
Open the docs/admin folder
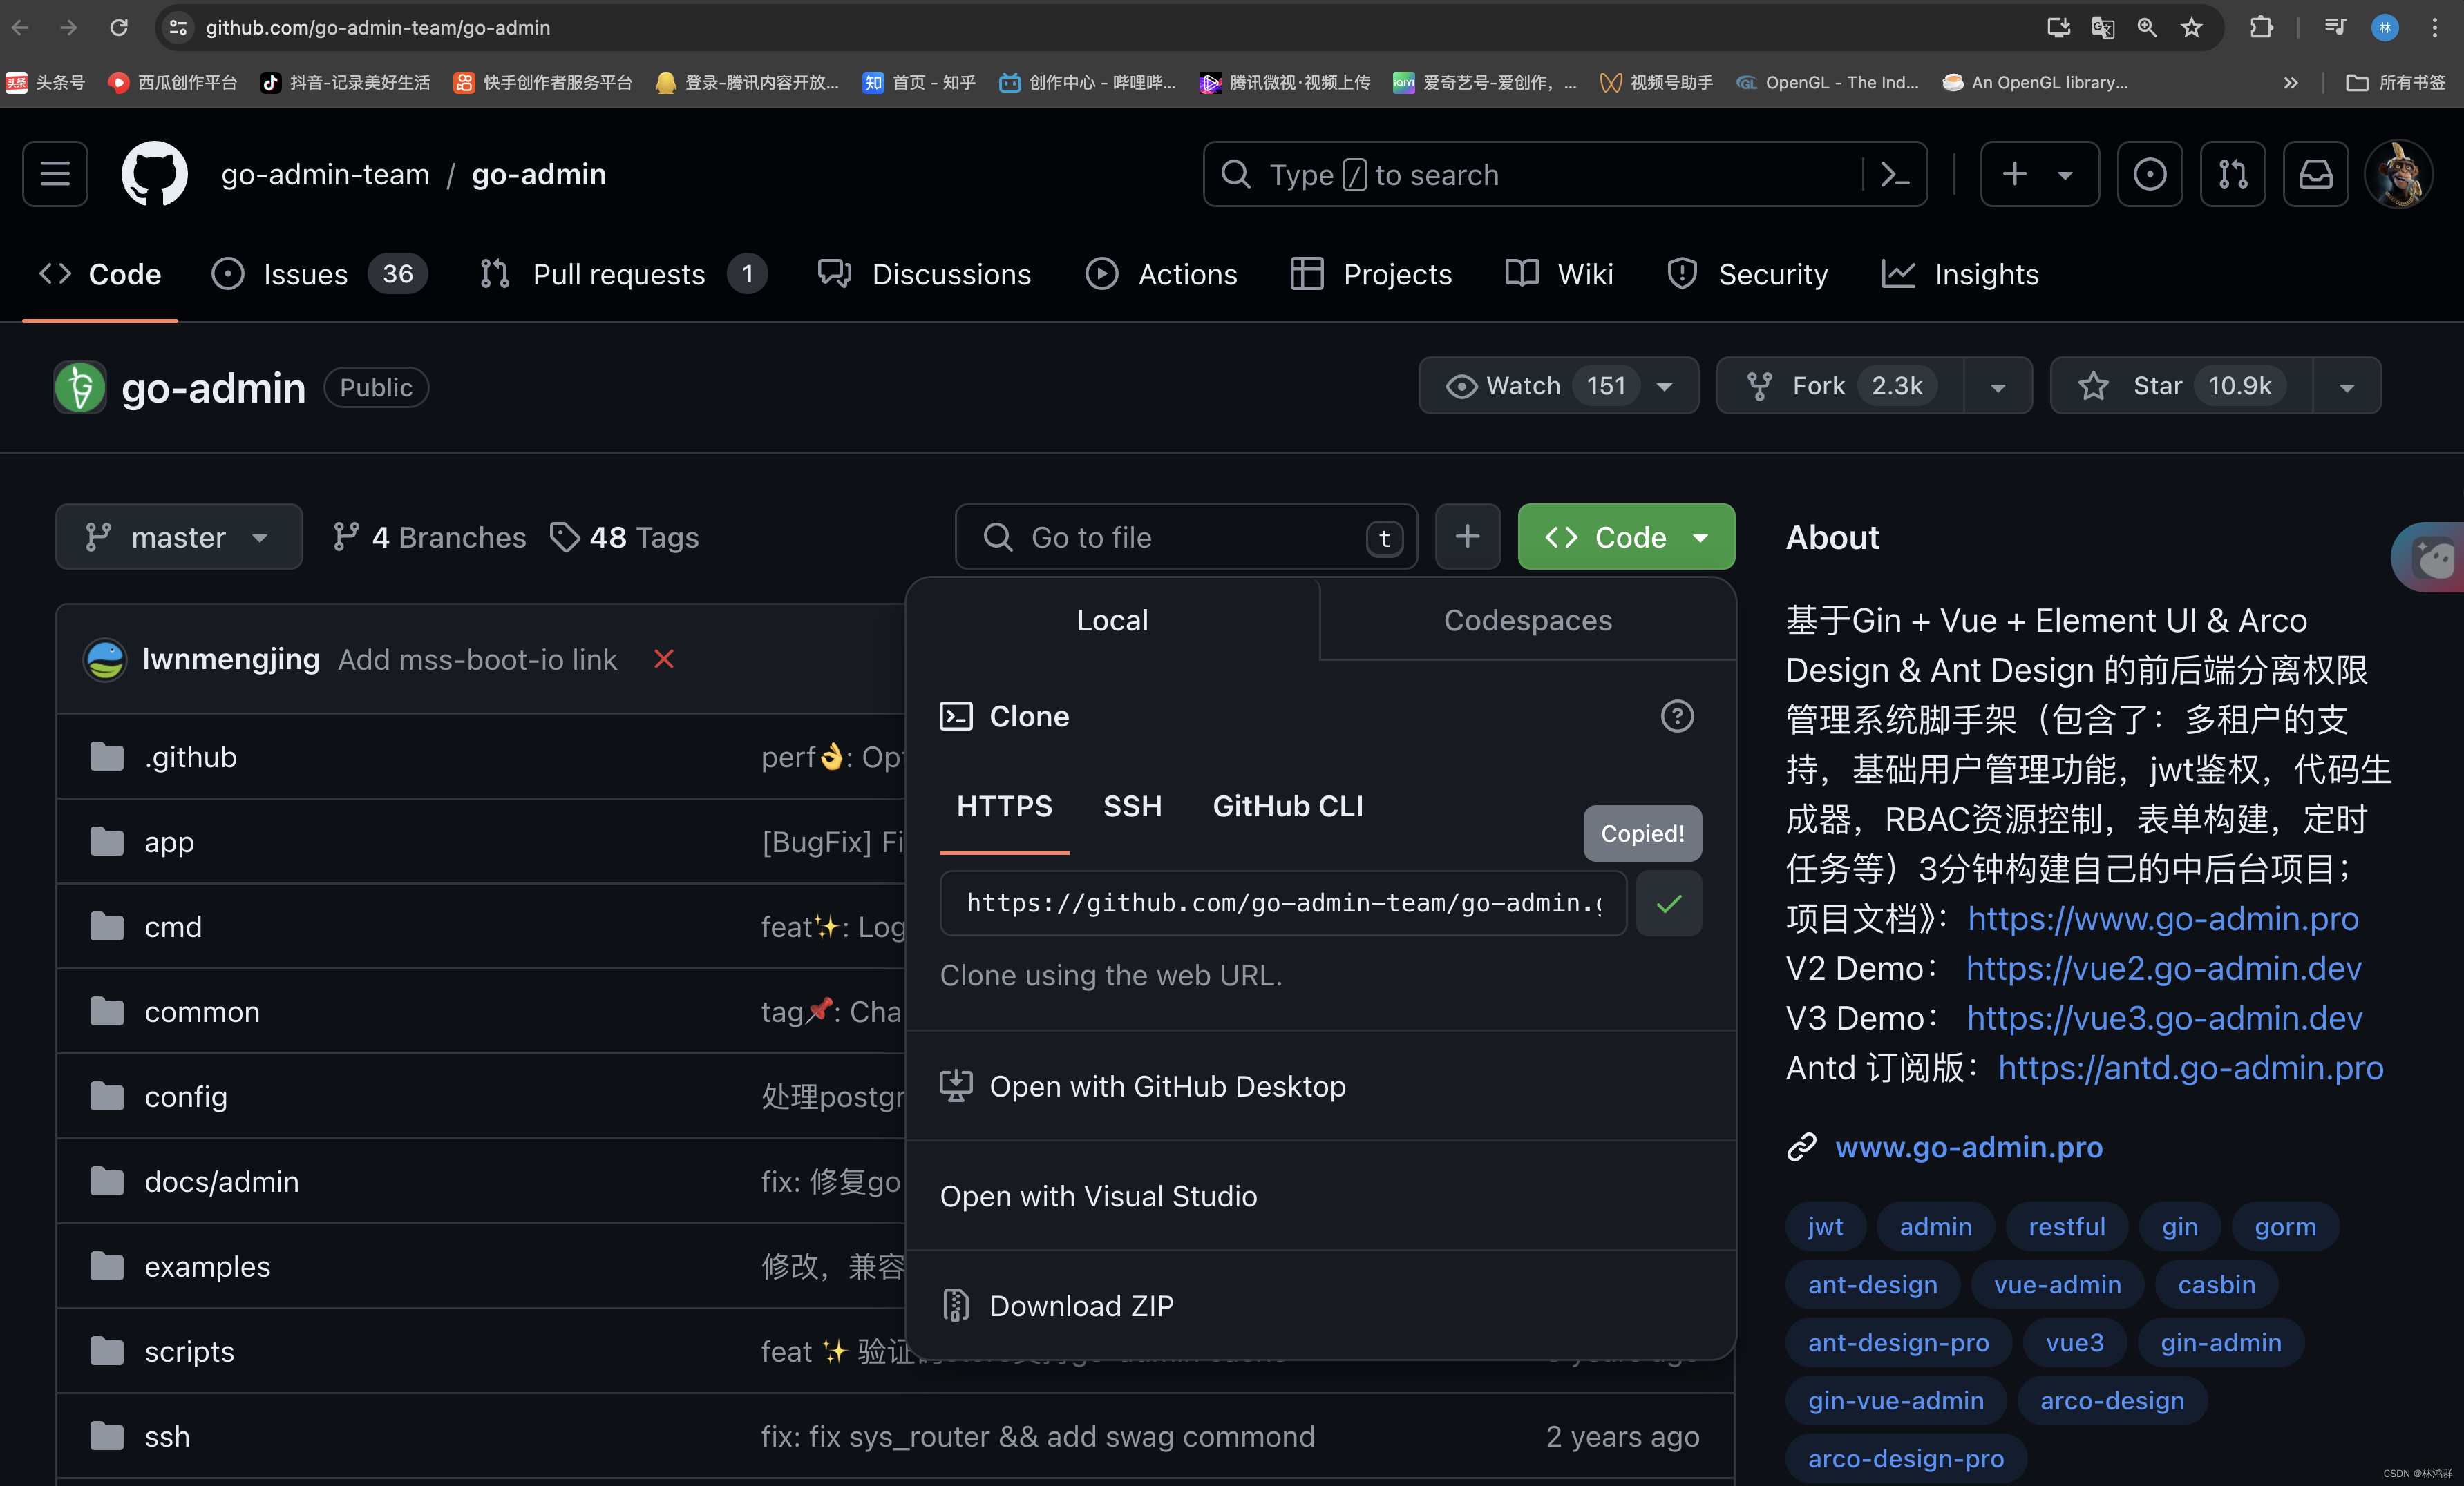coord(221,1181)
